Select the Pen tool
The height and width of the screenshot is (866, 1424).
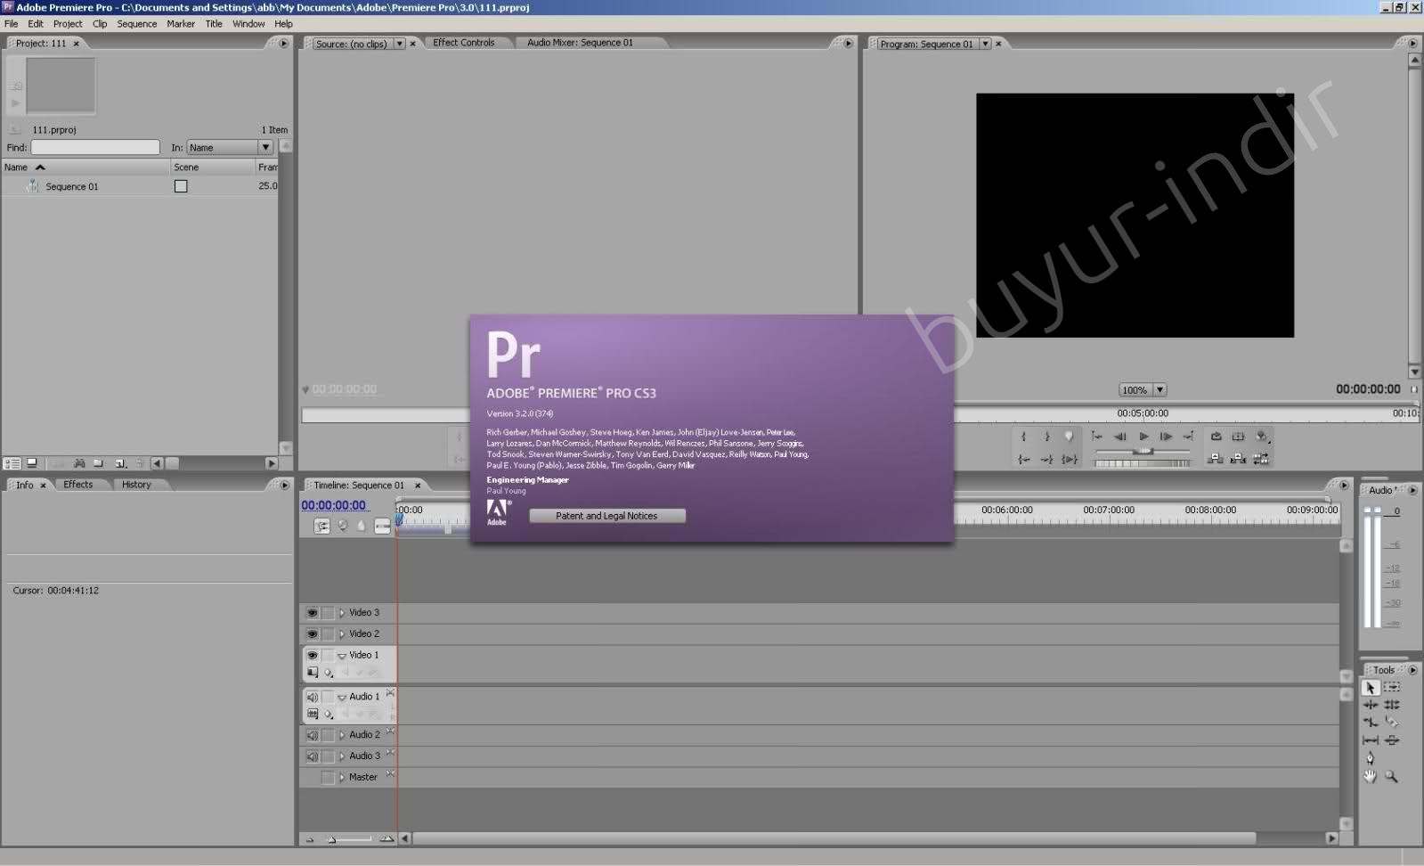point(1371,758)
